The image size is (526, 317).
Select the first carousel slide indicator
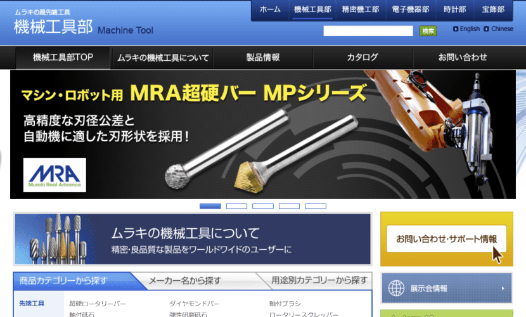pyautogui.click(x=210, y=206)
